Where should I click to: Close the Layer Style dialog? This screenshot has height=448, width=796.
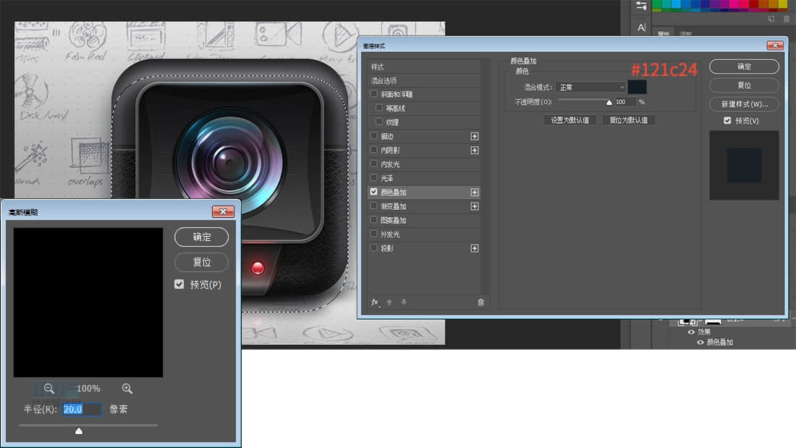point(775,46)
